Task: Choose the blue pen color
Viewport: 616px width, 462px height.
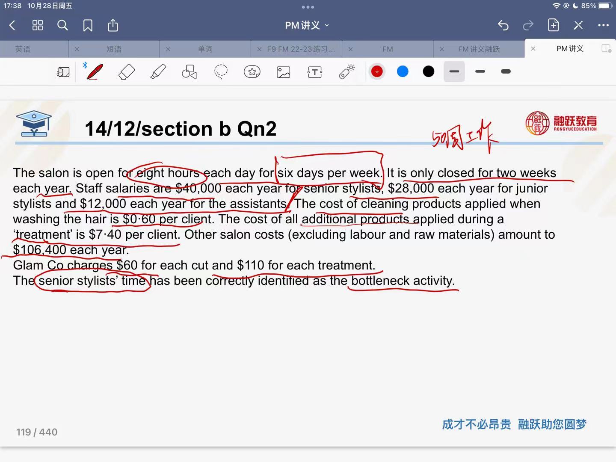Action: 403,71
